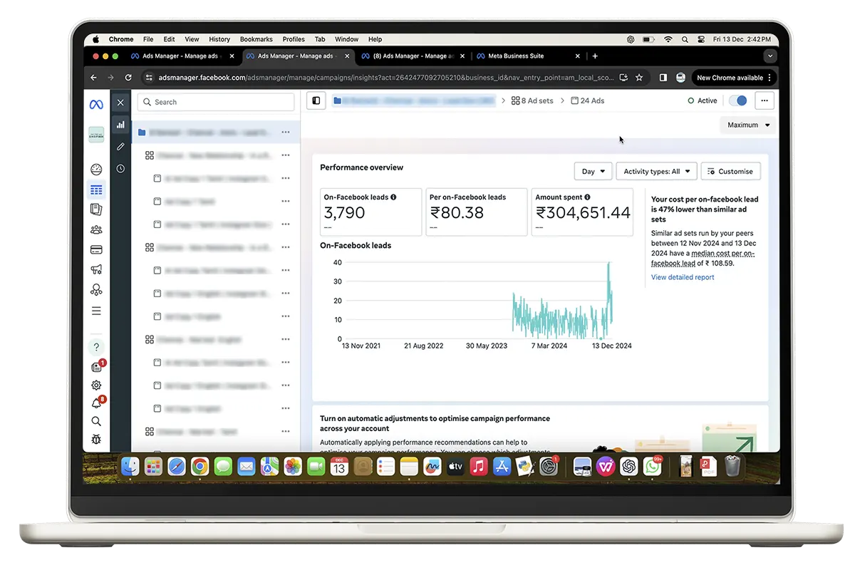This screenshot has height=570, width=855.
Task: Click the pencil edit icon
Action: tap(120, 147)
